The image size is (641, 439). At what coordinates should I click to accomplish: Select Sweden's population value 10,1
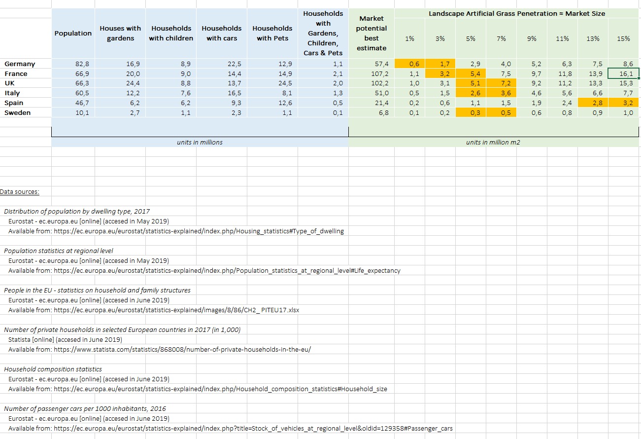(73, 112)
